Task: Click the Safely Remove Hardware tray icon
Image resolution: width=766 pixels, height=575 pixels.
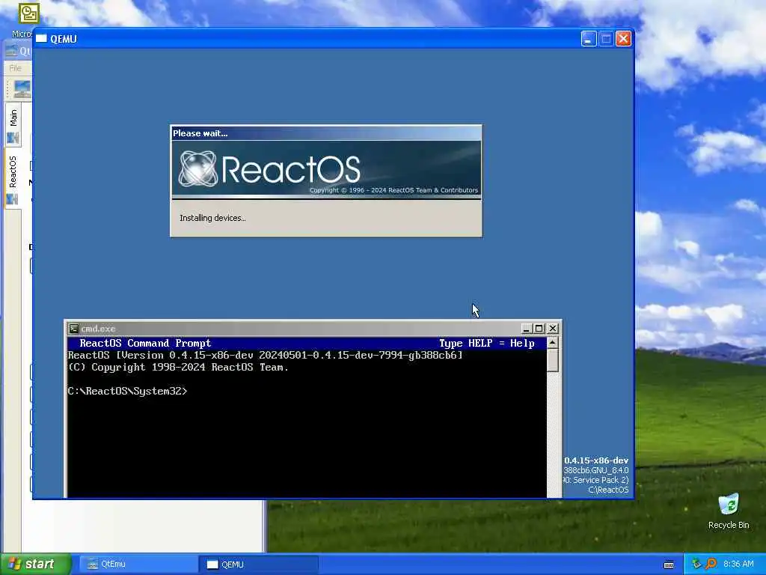Action: [696, 565]
